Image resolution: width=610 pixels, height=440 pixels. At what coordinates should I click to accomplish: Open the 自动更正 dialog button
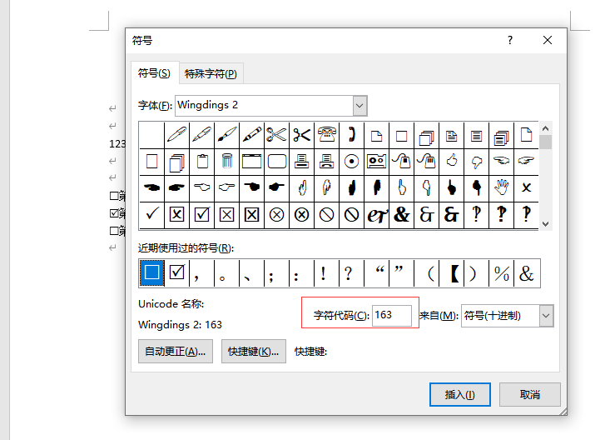[175, 352]
